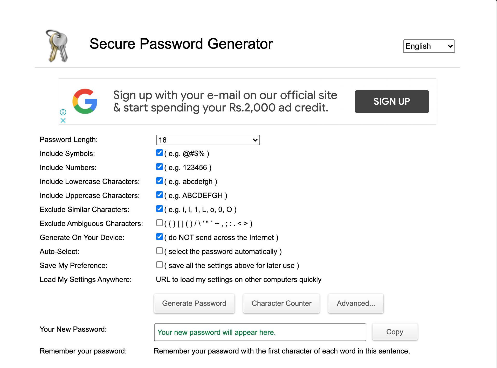Check the Save My Preference box
Viewport: 497px width, 368px height.
(160, 265)
